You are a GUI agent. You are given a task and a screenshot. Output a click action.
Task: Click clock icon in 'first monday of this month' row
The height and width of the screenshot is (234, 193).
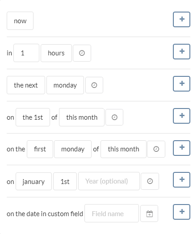(156, 149)
